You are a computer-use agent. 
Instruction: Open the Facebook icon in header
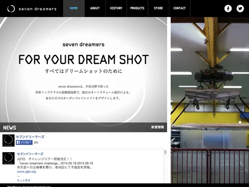(x=228, y=8)
